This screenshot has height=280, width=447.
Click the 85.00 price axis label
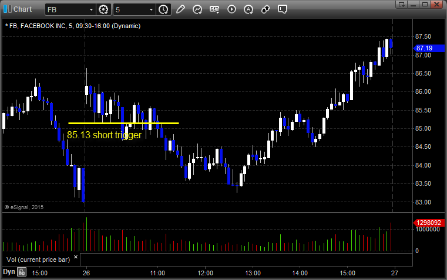pyautogui.click(x=423, y=128)
